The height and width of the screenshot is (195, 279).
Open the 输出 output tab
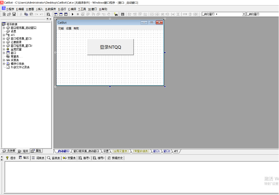pyautogui.click(x=24, y=158)
